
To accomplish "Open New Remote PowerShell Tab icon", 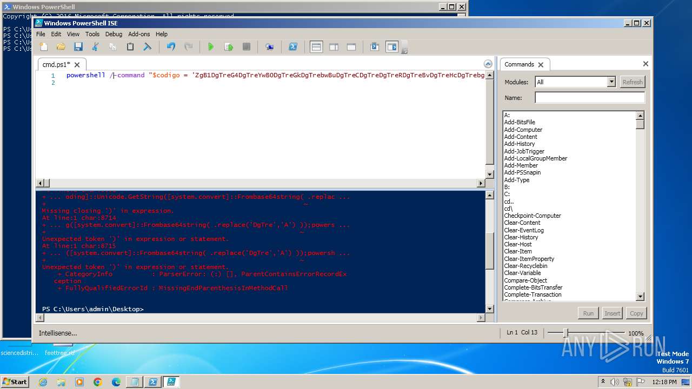I will tap(269, 47).
